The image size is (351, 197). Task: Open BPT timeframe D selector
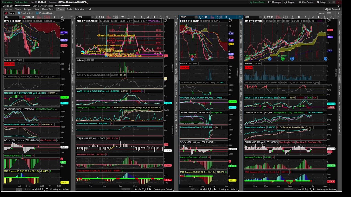pyautogui.click(x=306, y=17)
